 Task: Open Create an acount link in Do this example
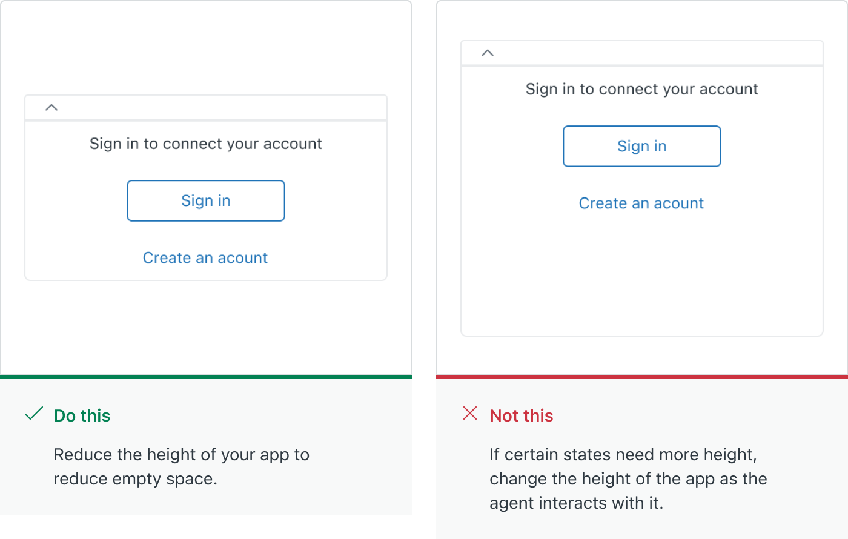[x=205, y=258]
